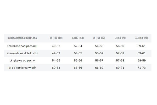Click the 63-66 cell under S
157x105 pixels.
[78, 68]
